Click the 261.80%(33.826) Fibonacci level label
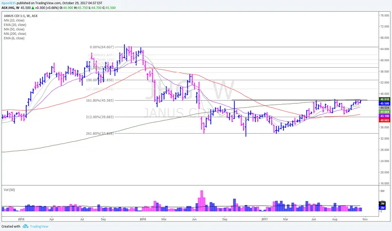 tap(100, 134)
